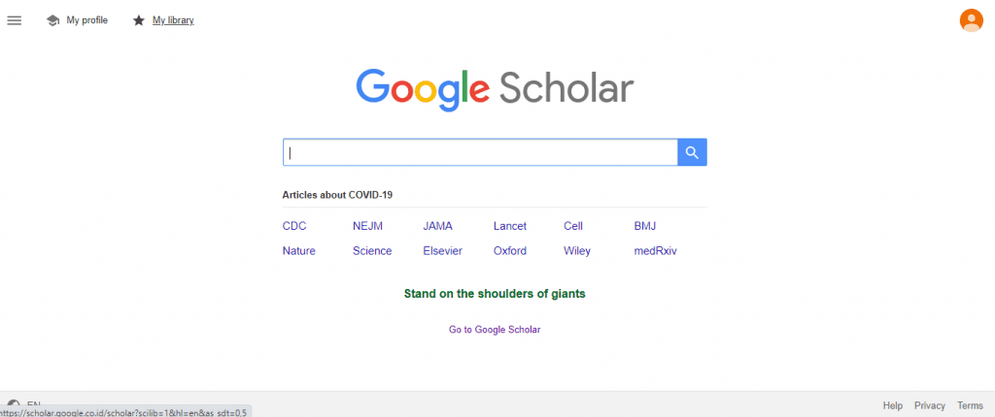Open CDC COVID-19 articles
The height and width of the screenshot is (417, 995).
tap(294, 226)
